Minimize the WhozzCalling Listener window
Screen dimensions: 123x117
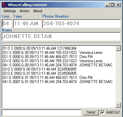107,5
